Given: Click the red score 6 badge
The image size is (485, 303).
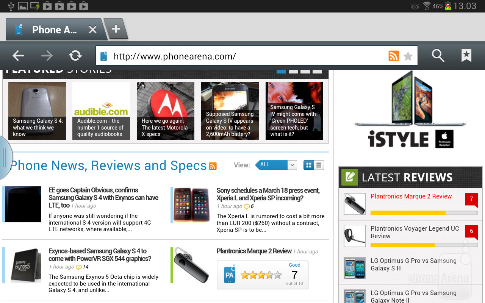Looking at the screenshot, I should pos(471,231).
